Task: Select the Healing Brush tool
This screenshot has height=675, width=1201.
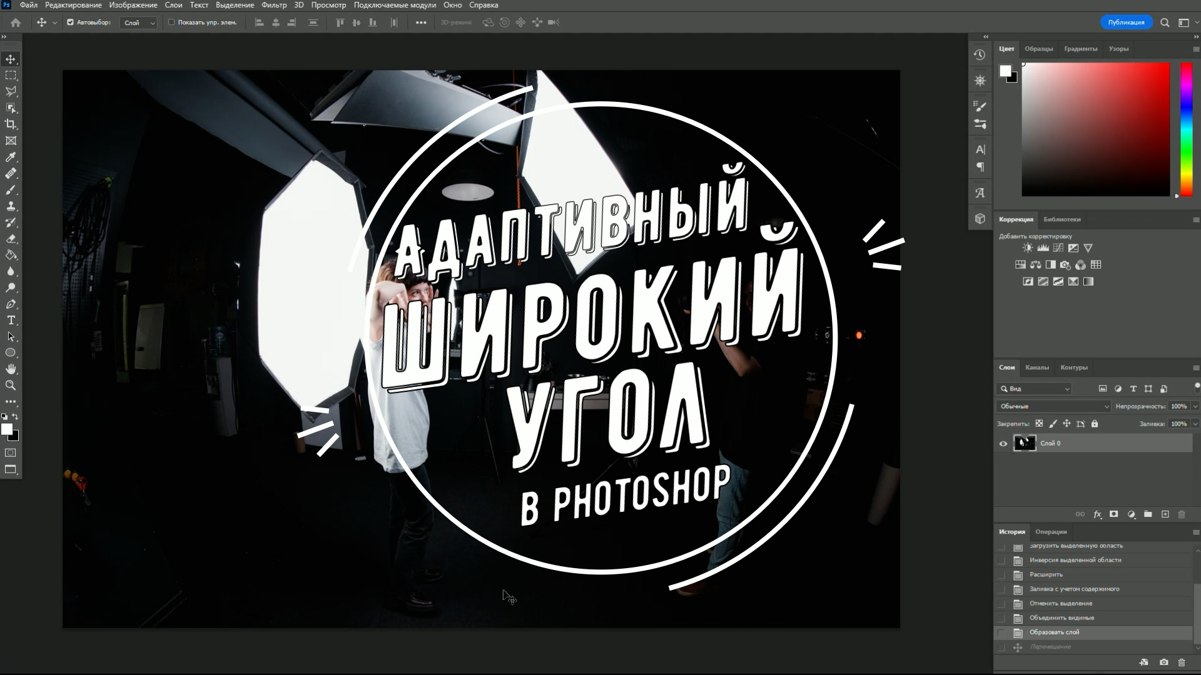Action: pos(11,174)
